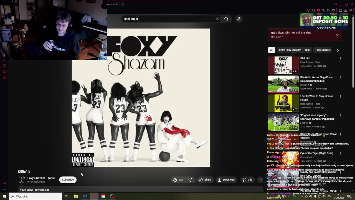
Task: Open options for Eye of the Tiger
Action: (x=341, y=153)
